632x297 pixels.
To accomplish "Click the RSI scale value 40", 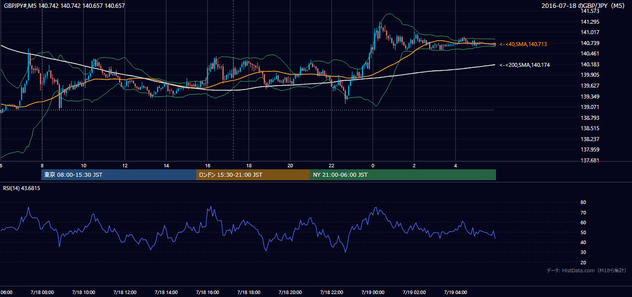I will click(x=584, y=242).
